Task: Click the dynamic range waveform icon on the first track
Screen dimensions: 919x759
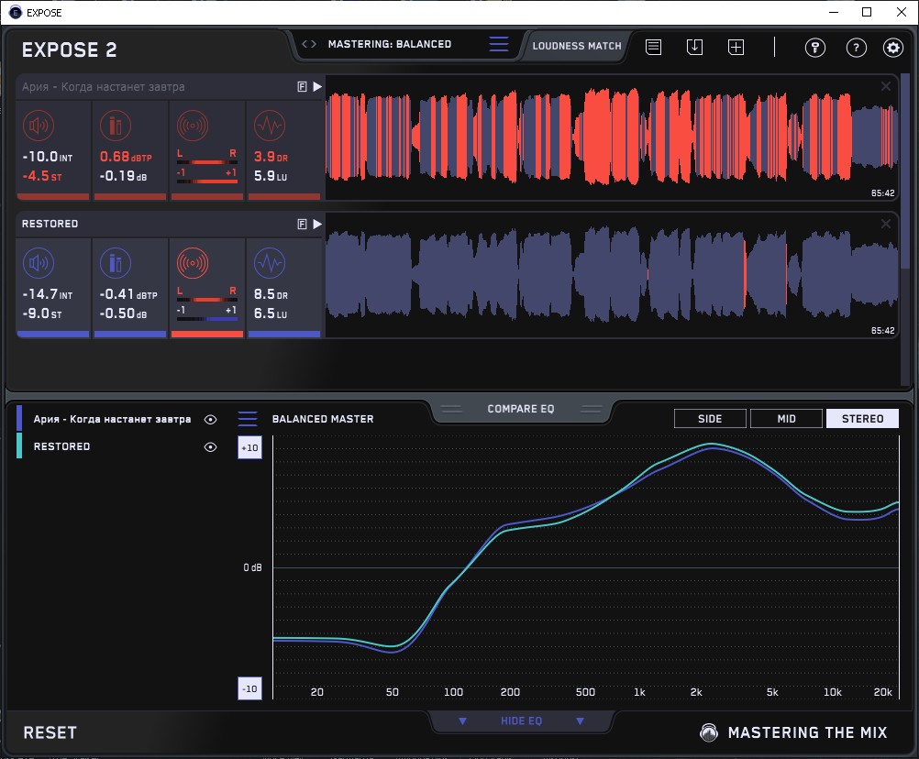Action: coord(269,126)
